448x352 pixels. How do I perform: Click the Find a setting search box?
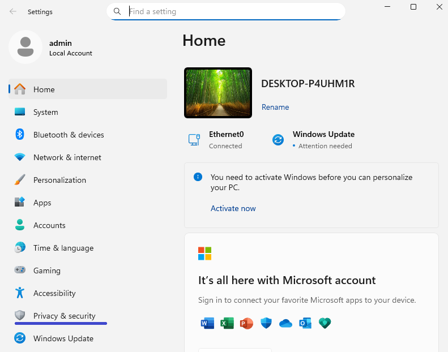coord(232,11)
